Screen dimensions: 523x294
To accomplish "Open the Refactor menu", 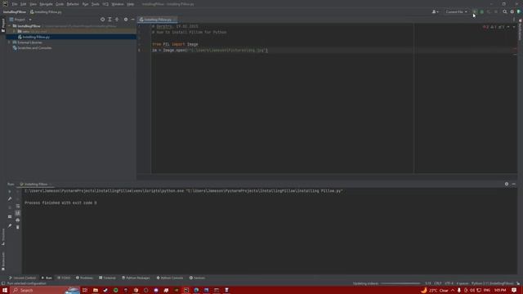I will 73,4.
